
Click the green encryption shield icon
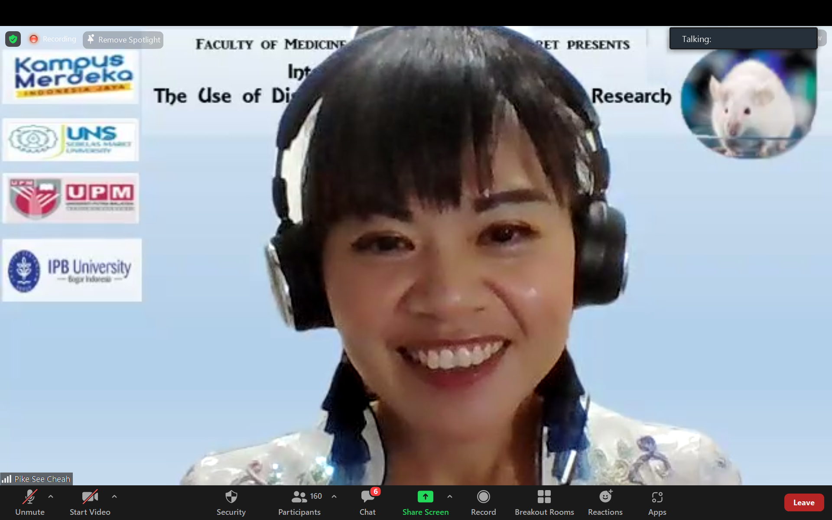13,39
